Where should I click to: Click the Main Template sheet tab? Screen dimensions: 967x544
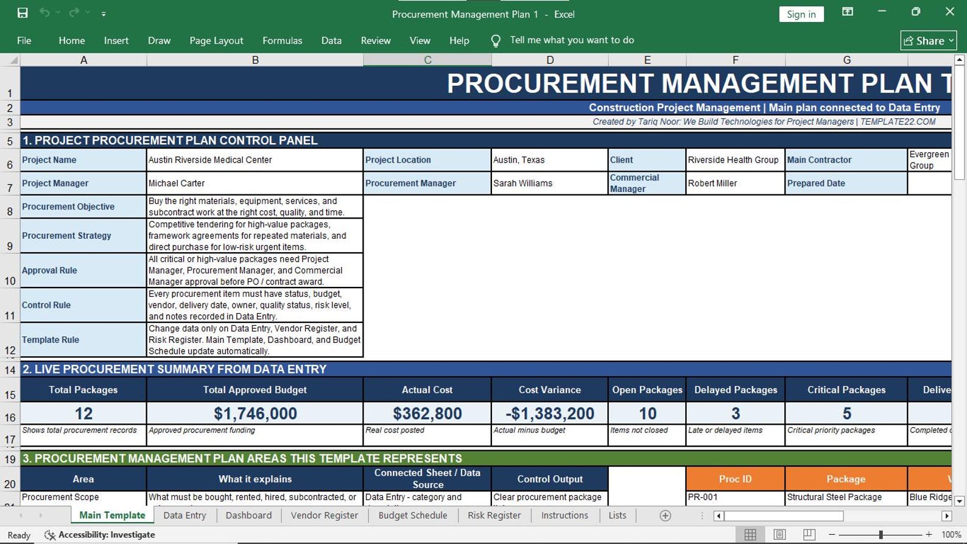(112, 515)
